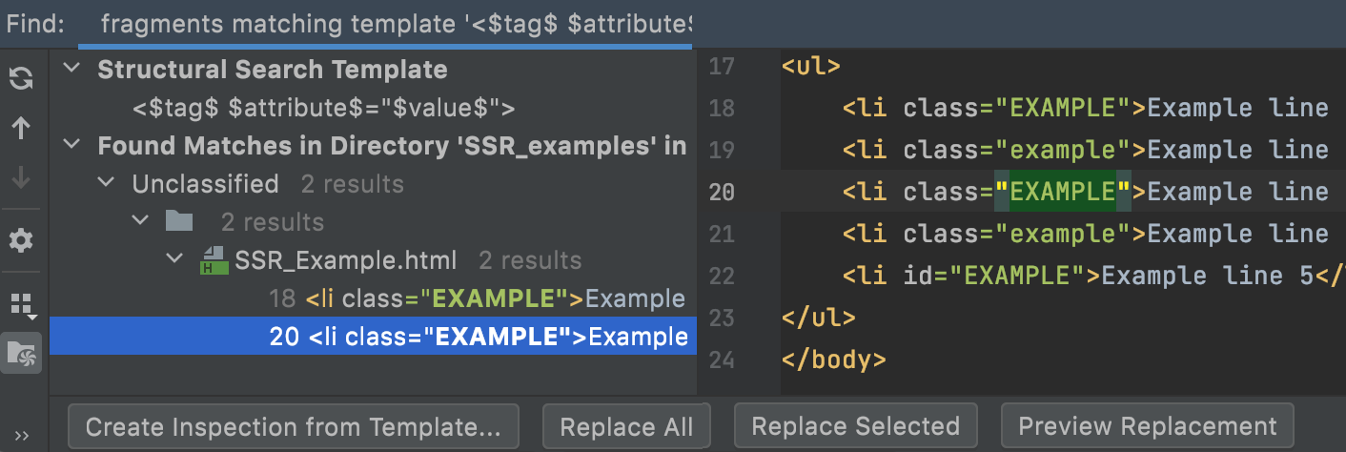
Task: Collapse the Found Matches in Directory node
Action: pyautogui.click(x=71, y=146)
